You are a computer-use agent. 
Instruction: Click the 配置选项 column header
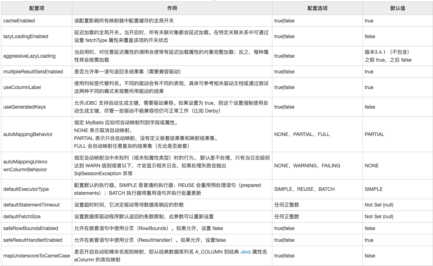(317, 8)
